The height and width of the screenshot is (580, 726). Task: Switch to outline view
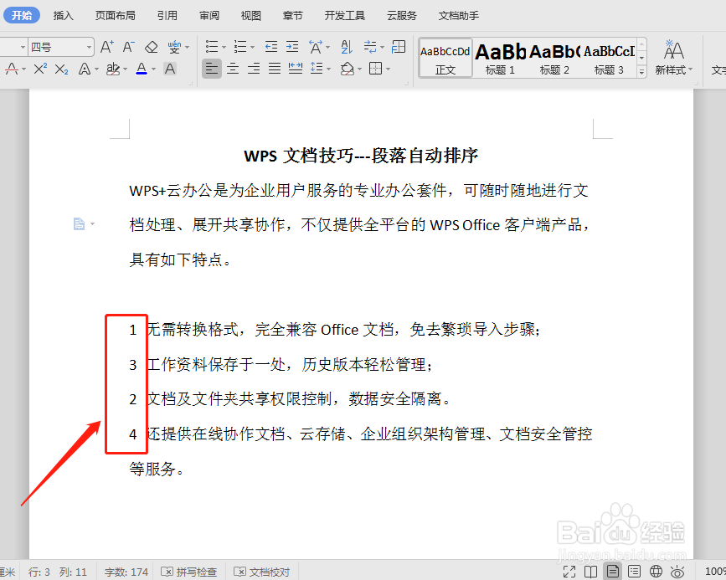[x=635, y=572]
